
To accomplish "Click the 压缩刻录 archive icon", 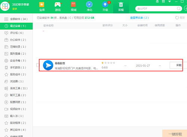I will 6,47.
